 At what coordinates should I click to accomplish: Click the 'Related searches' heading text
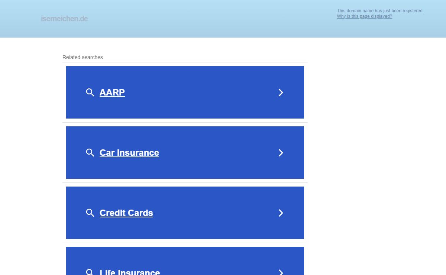click(83, 57)
